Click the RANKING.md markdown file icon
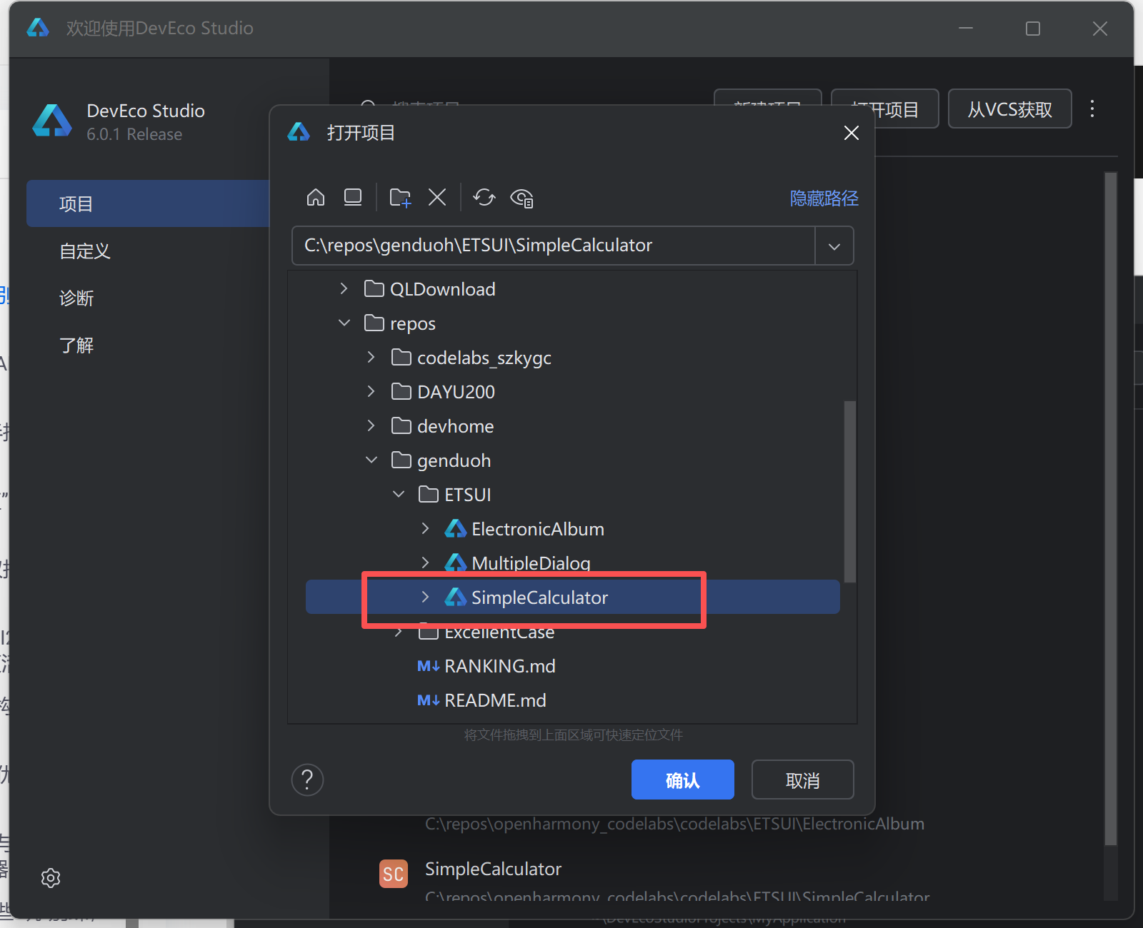 click(429, 666)
